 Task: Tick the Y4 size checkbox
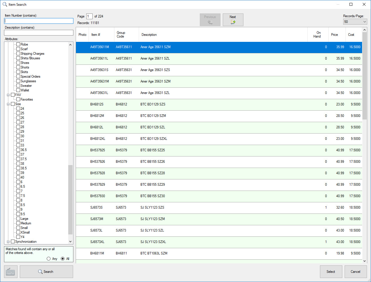[18, 237]
